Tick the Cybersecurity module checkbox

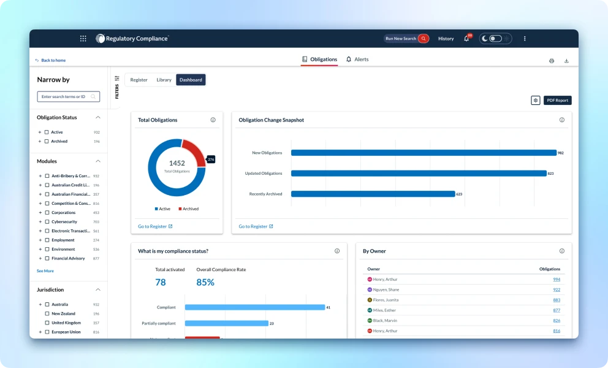coord(47,222)
